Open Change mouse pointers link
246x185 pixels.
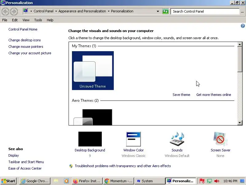pyautogui.click(x=26, y=47)
